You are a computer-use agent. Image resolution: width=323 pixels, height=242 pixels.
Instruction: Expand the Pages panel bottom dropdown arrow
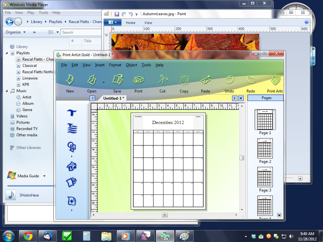[279, 215]
